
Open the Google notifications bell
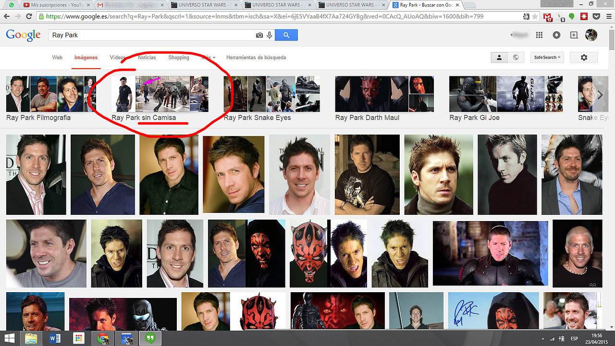click(x=556, y=35)
